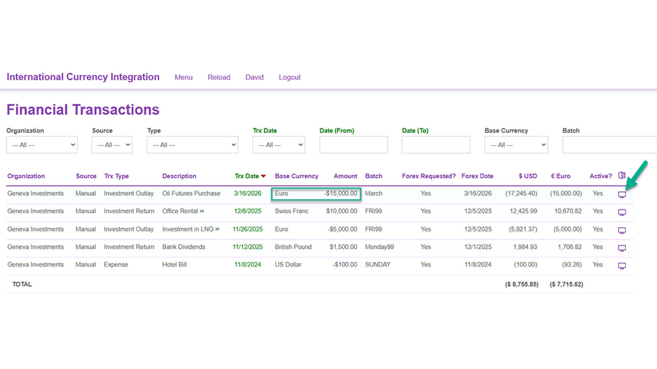This screenshot has width=657, height=369.
Task: Click the Swiss Franc currency cell
Action: pos(292,211)
